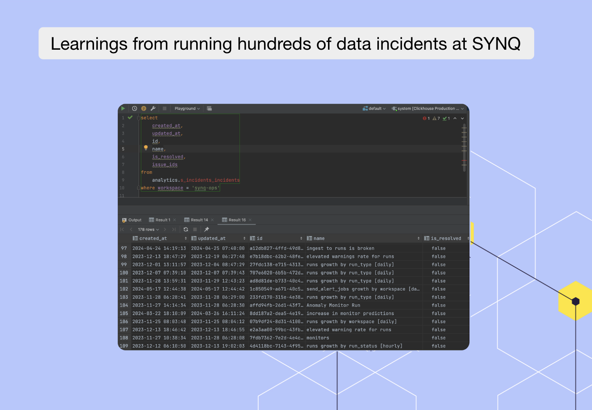Click the green typo count indicator
The width and height of the screenshot is (592, 410).
coord(446,118)
